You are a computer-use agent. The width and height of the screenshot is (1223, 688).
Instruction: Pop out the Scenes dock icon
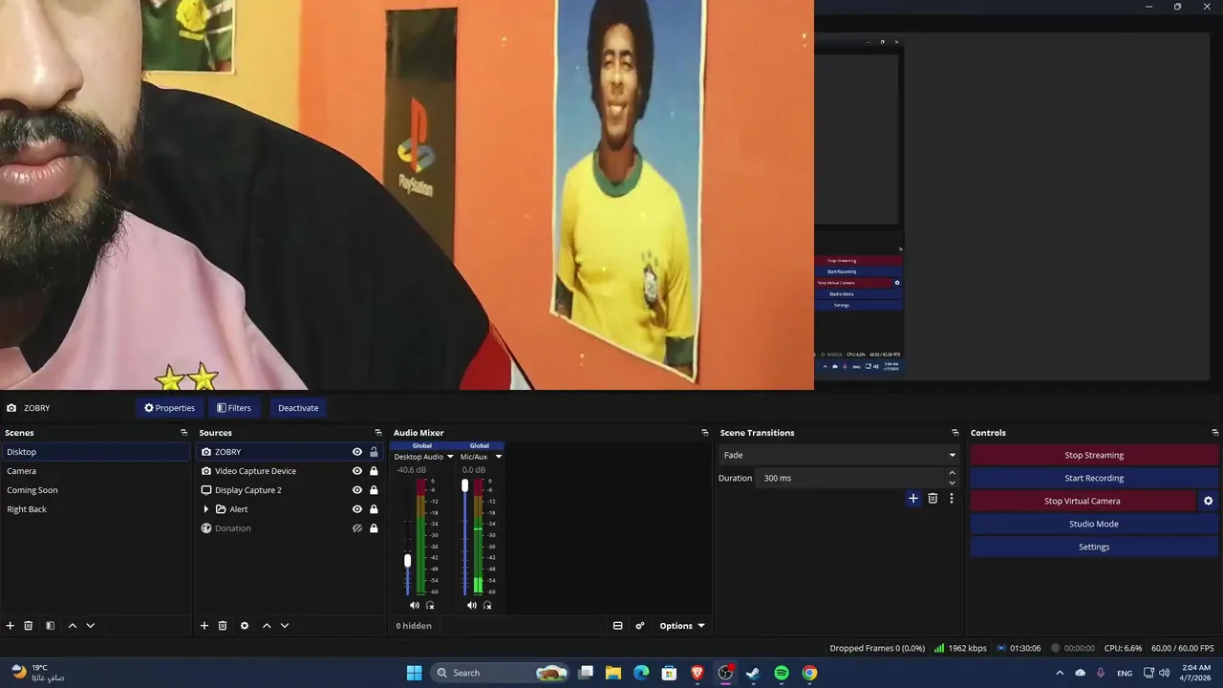(184, 433)
